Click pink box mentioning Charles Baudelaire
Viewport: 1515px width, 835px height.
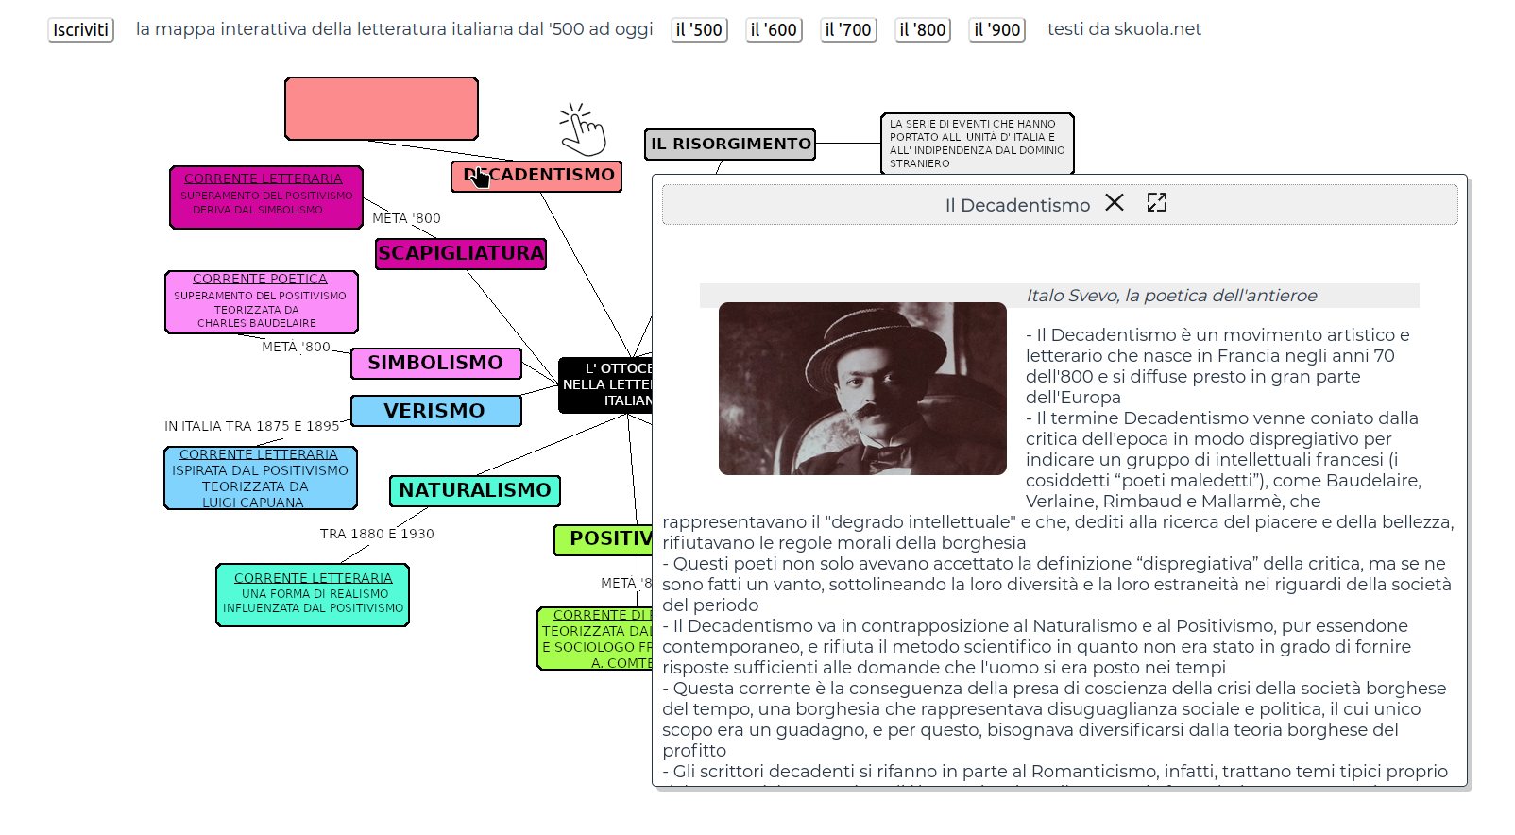[x=262, y=302]
